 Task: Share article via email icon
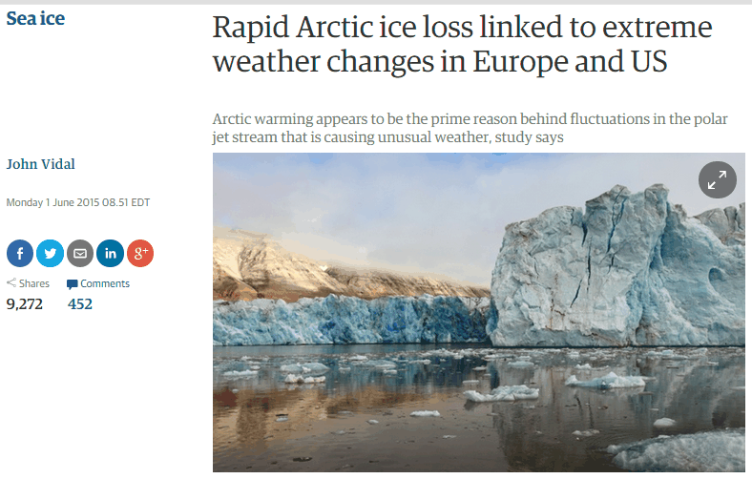80,253
